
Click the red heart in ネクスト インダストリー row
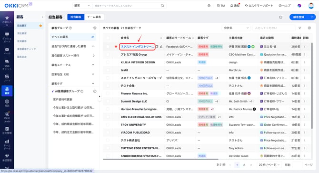(116, 47)
